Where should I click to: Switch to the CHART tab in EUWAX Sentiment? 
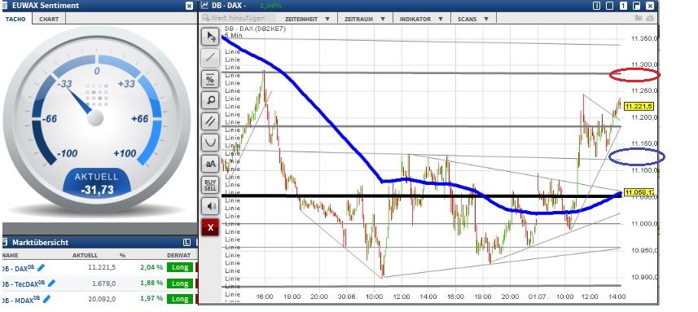pos(49,19)
